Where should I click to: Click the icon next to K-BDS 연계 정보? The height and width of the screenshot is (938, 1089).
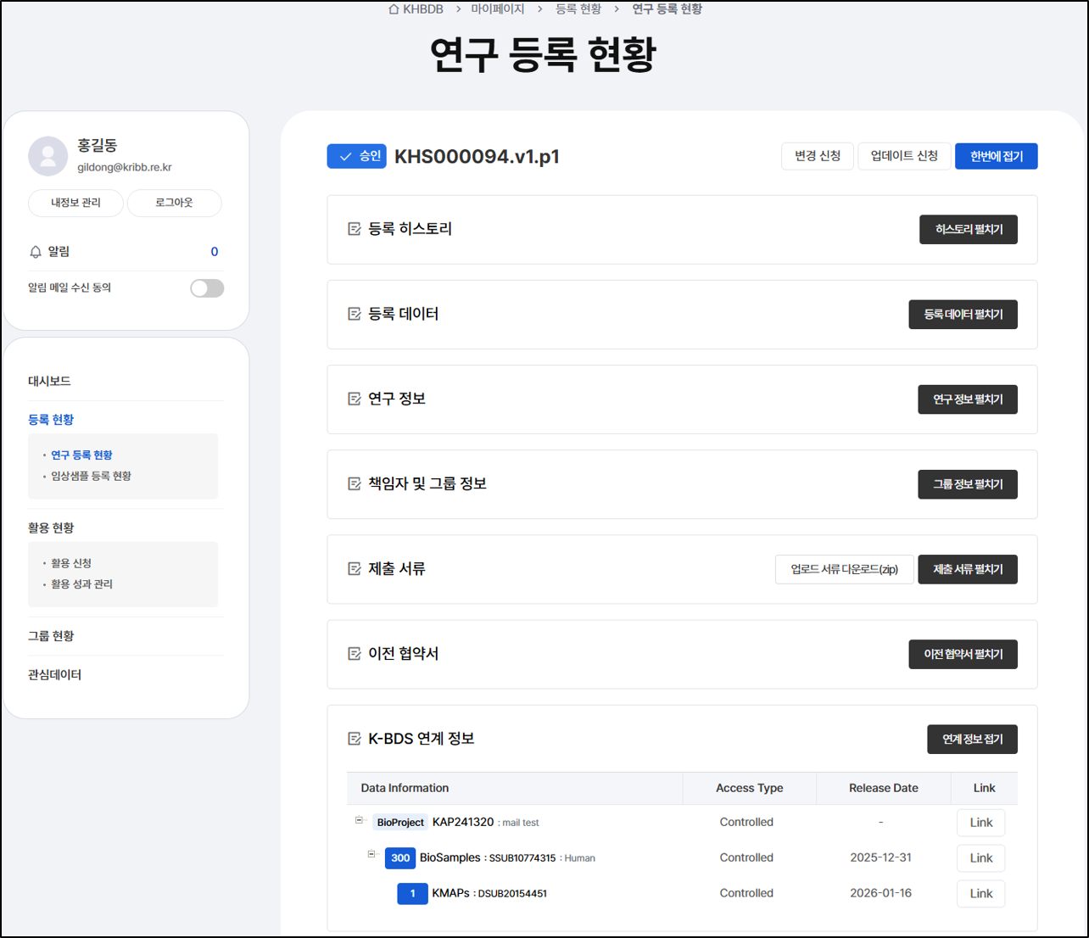pos(355,738)
